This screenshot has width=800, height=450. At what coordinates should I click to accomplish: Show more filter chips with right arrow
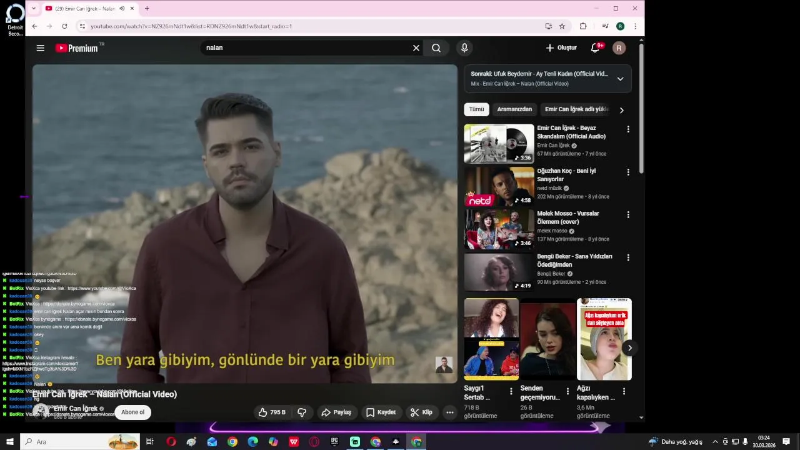pyautogui.click(x=621, y=110)
